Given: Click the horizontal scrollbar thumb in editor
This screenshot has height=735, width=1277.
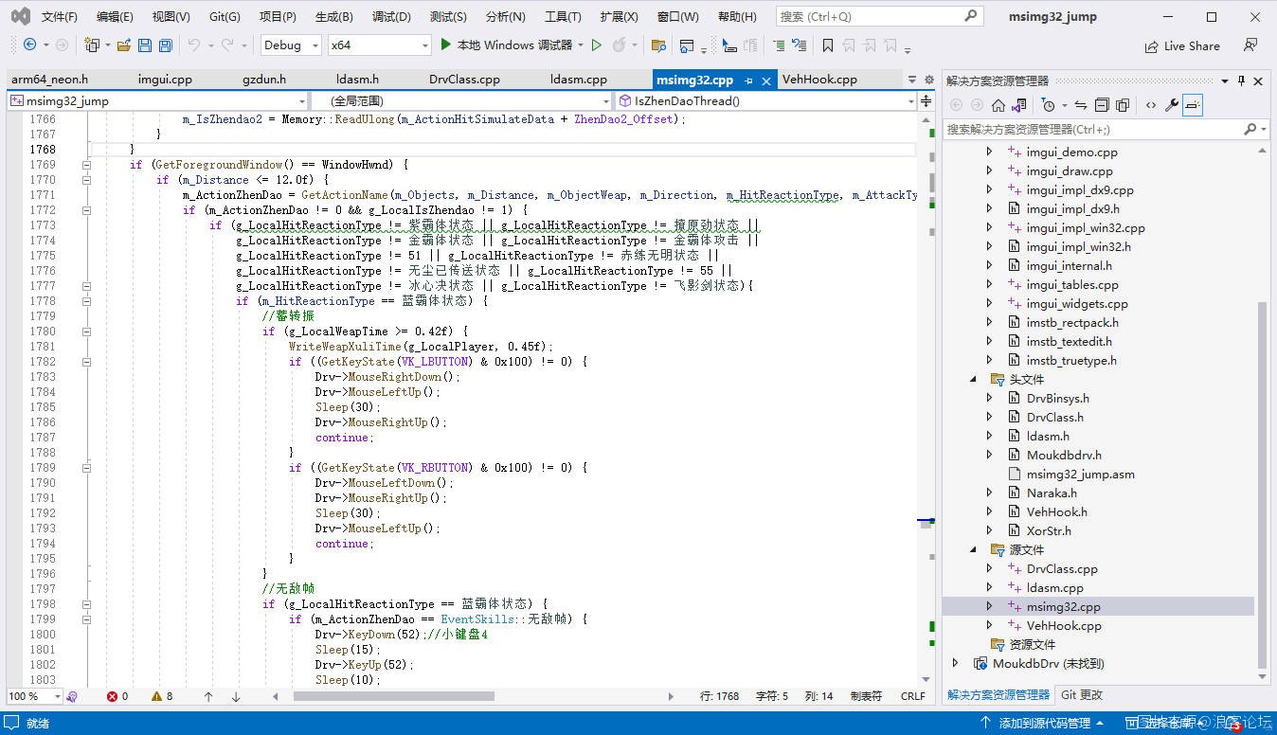Looking at the screenshot, I should click(x=393, y=696).
